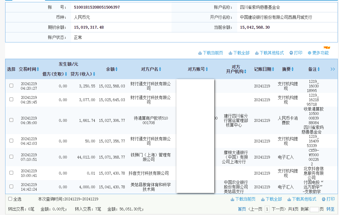Click 人民币卡消费款 summary cell
339x215 pixels.
click(288, 120)
